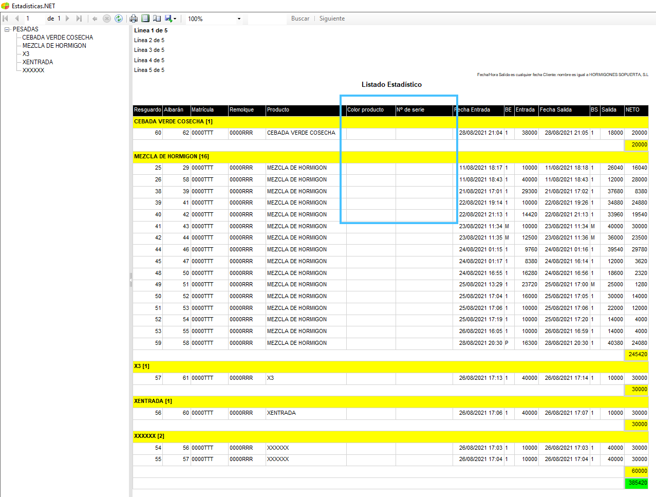The image size is (656, 497).
Task: Select XENTRADA in the document map tree
Action: point(38,62)
